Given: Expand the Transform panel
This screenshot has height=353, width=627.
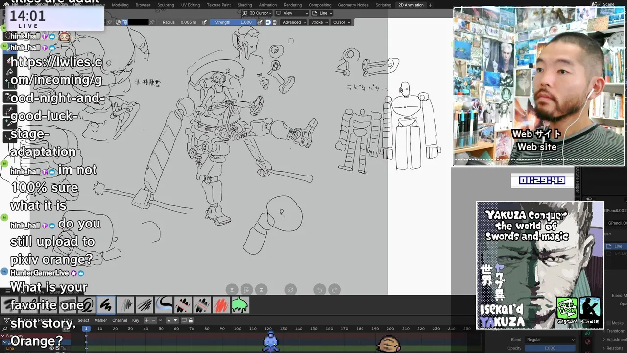Looking at the screenshot, I should [x=616, y=331].
